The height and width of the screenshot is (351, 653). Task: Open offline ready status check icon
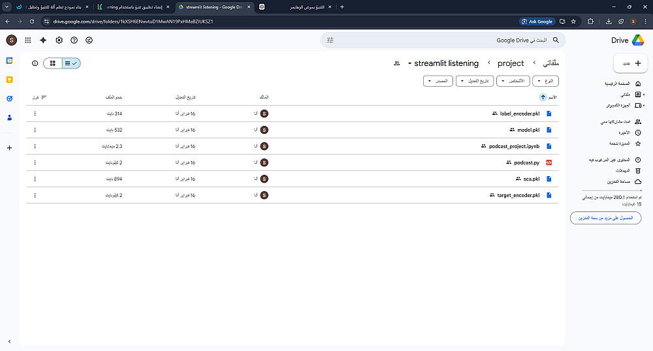(x=89, y=40)
